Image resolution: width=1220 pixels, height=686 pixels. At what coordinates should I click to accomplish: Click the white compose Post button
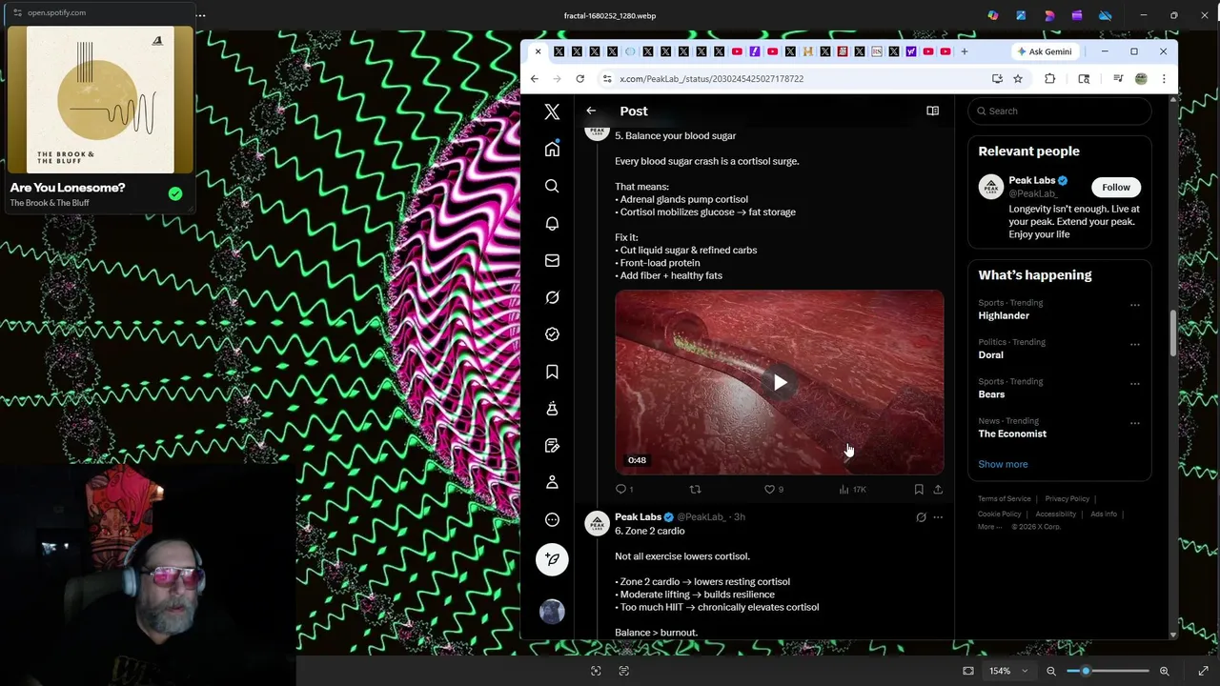(x=552, y=559)
